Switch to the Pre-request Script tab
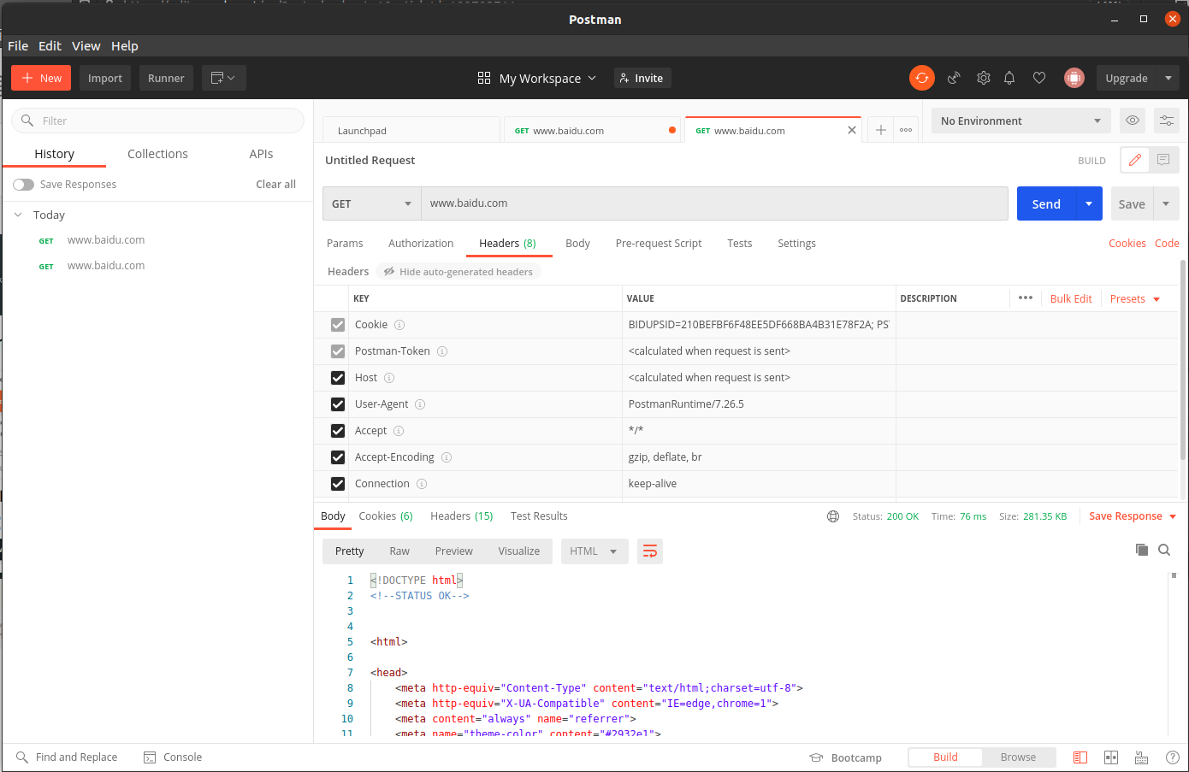The image size is (1189, 772). [x=659, y=244]
